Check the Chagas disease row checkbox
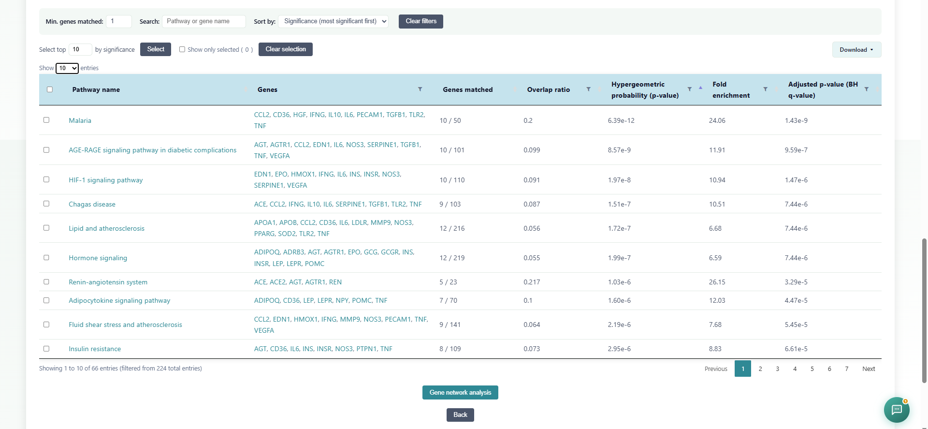The width and height of the screenshot is (928, 429). point(46,204)
